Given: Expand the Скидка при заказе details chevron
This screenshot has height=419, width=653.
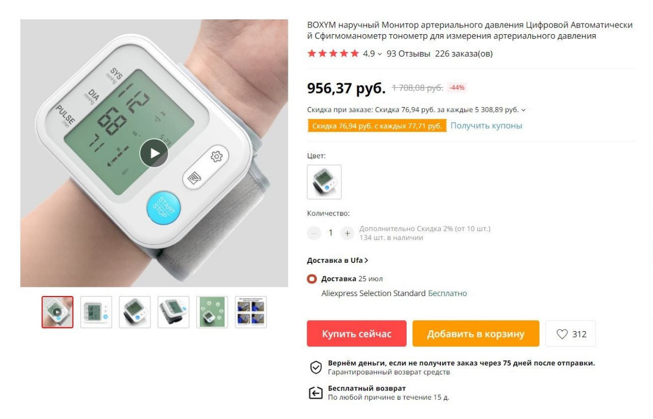Looking at the screenshot, I should coord(523,110).
